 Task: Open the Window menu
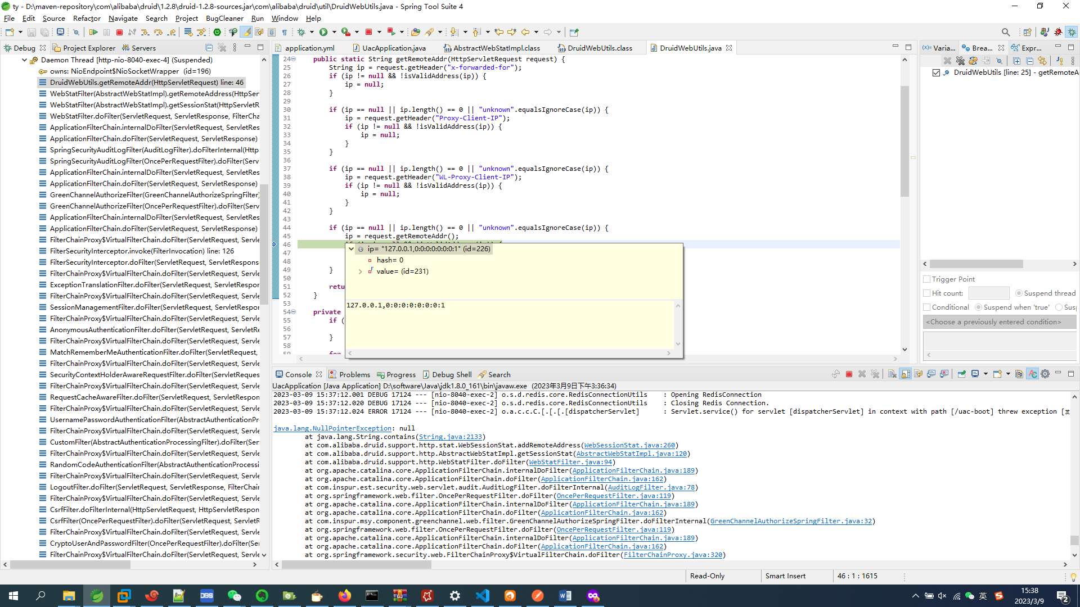(285, 18)
